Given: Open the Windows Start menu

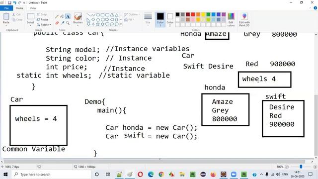Looking at the screenshot, I should click(5, 175).
